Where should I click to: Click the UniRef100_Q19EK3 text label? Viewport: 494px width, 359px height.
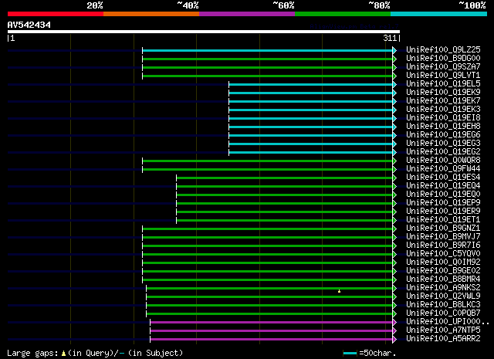point(443,109)
